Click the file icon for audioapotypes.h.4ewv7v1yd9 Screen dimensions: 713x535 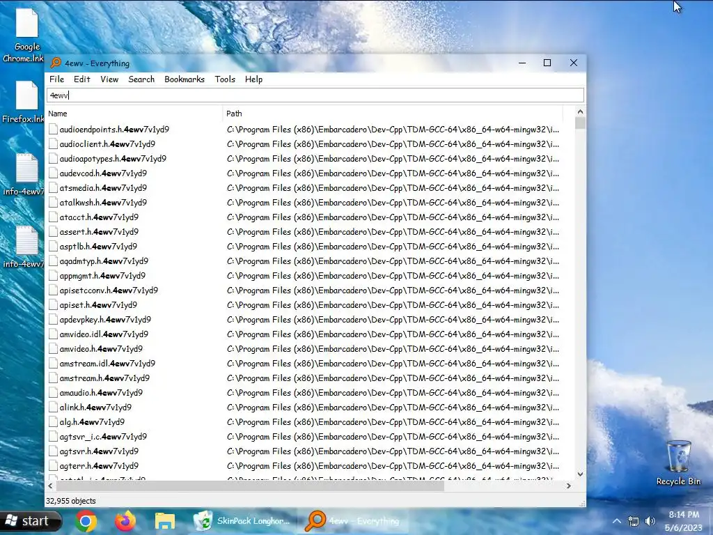tap(53, 159)
